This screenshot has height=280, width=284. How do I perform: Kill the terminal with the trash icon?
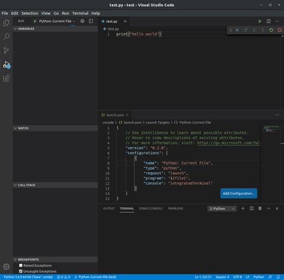click(x=260, y=209)
